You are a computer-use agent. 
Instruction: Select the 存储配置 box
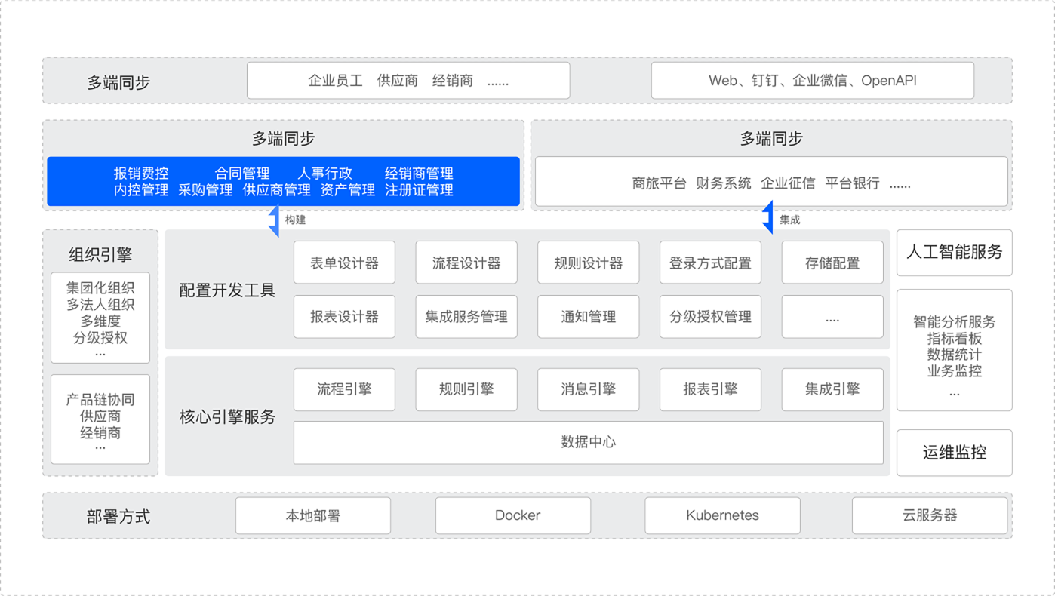[x=832, y=263]
